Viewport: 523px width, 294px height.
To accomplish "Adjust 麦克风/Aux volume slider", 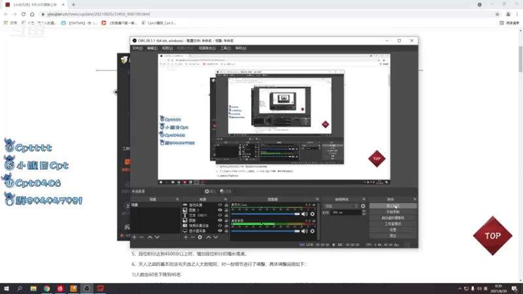I will tap(265, 214).
